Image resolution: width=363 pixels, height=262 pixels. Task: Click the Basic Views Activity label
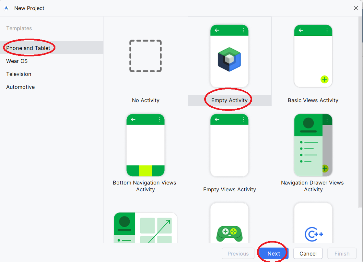(313, 101)
